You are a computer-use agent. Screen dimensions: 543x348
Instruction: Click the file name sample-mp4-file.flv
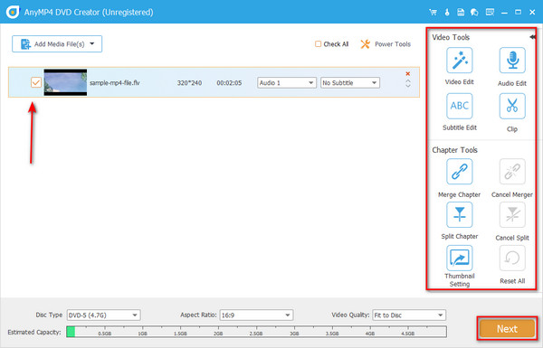tap(115, 83)
